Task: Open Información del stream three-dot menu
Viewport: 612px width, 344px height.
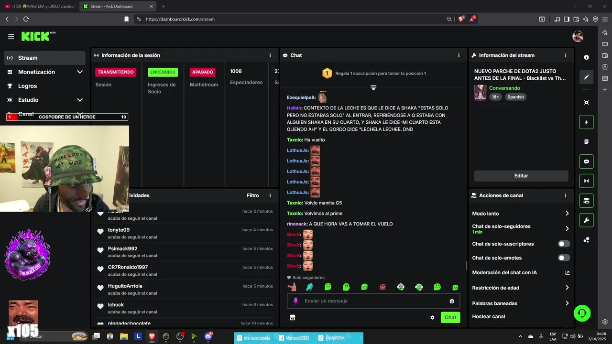Action: coord(565,55)
